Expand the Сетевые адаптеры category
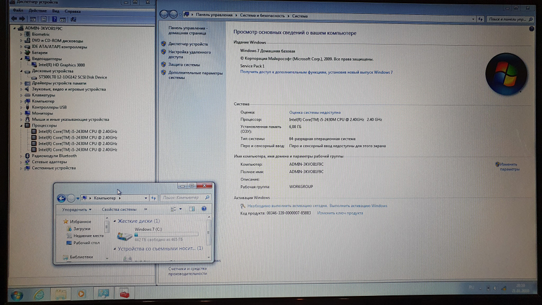Image resolution: width=542 pixels, height=305 pixels. pos(21,162)
